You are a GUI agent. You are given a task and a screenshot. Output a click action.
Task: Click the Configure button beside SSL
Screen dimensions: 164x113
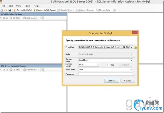pyautogui.click(x=125, y=65)
